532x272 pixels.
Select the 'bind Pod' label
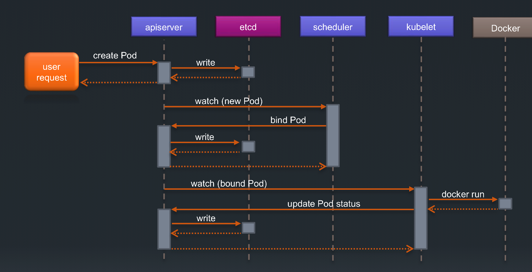[288, 120]
